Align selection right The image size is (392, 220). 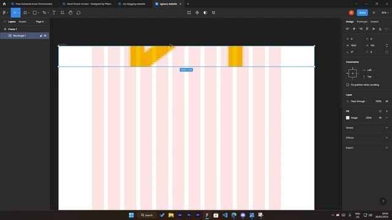361,29
